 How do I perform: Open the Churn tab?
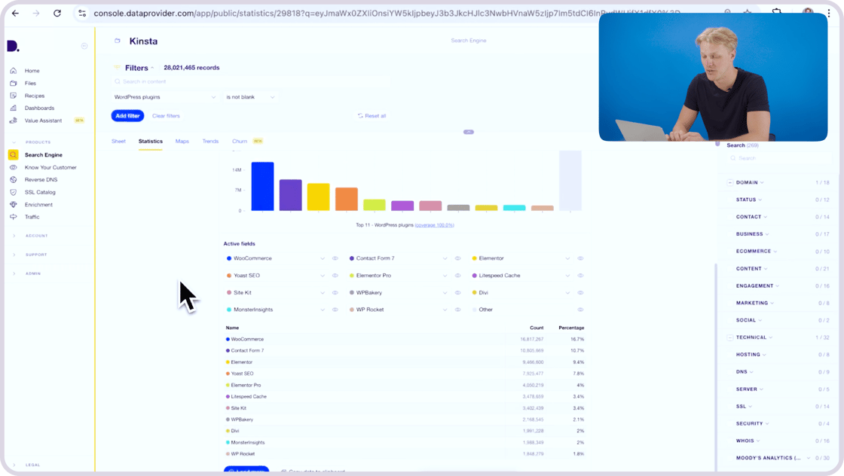coord(238,141)
